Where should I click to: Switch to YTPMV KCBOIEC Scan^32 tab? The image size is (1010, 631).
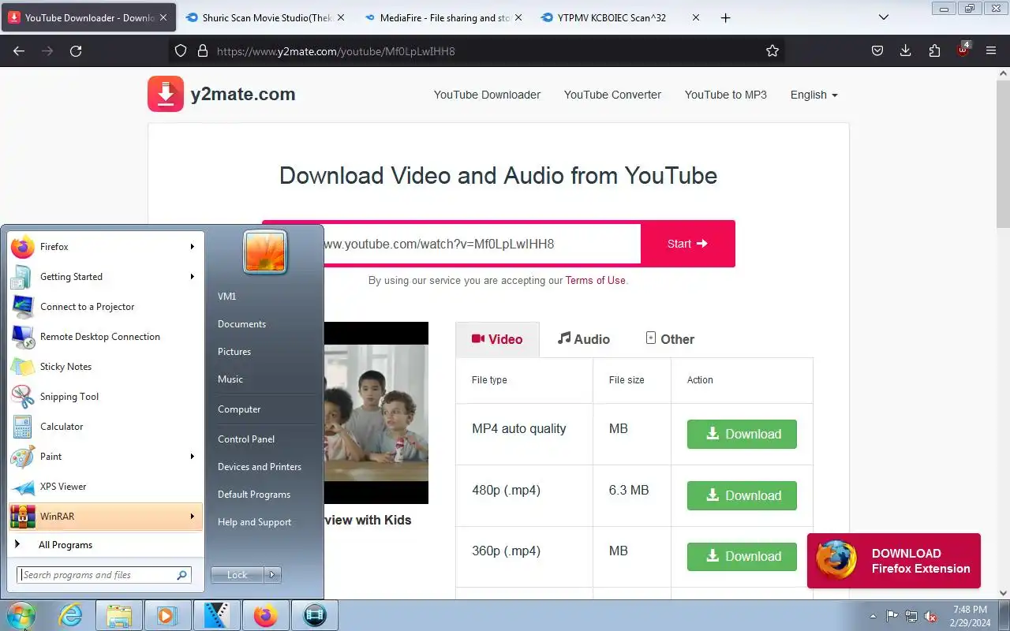coord(621,17)
